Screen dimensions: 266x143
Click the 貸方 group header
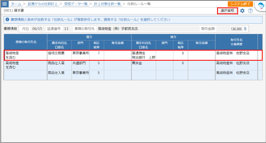tap(173, 37)
